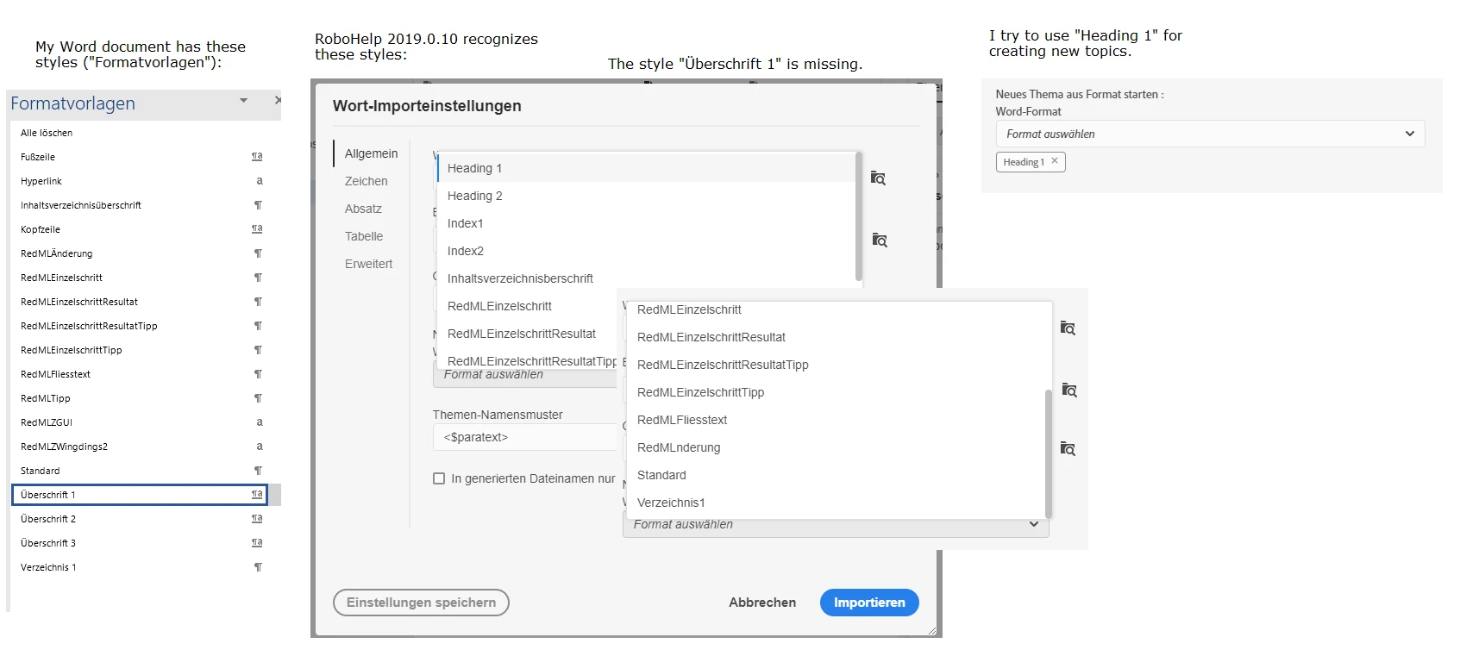Click the style dropdown list scrollbar
1460x656 pixels.
click(859, 216)
